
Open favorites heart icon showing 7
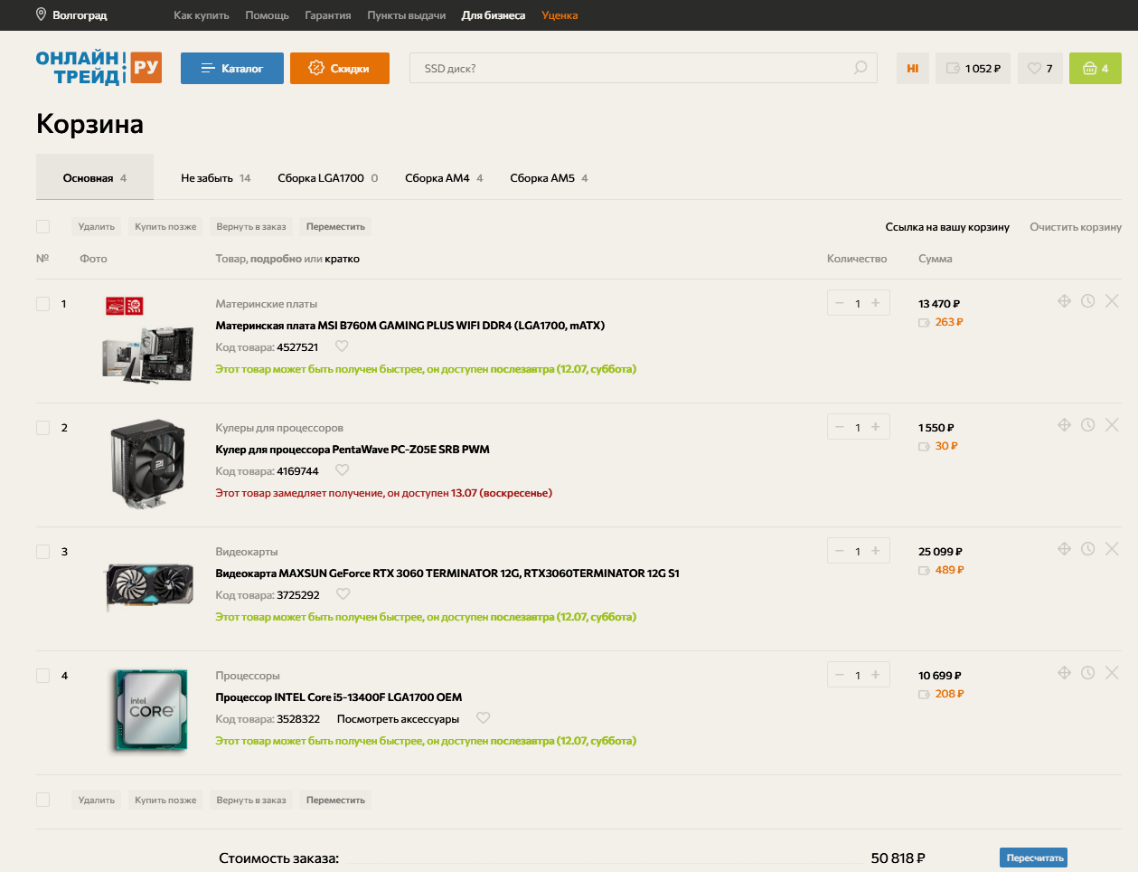pos(1039,69)
